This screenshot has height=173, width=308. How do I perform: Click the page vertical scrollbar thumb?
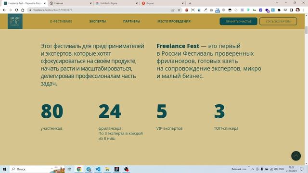[x=306, y=30]
